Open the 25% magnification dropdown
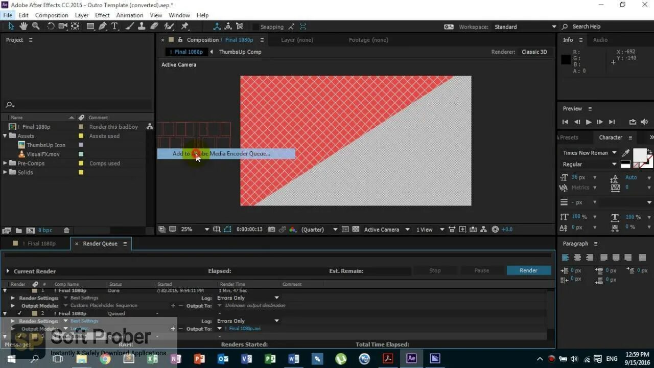 (195, 229)
